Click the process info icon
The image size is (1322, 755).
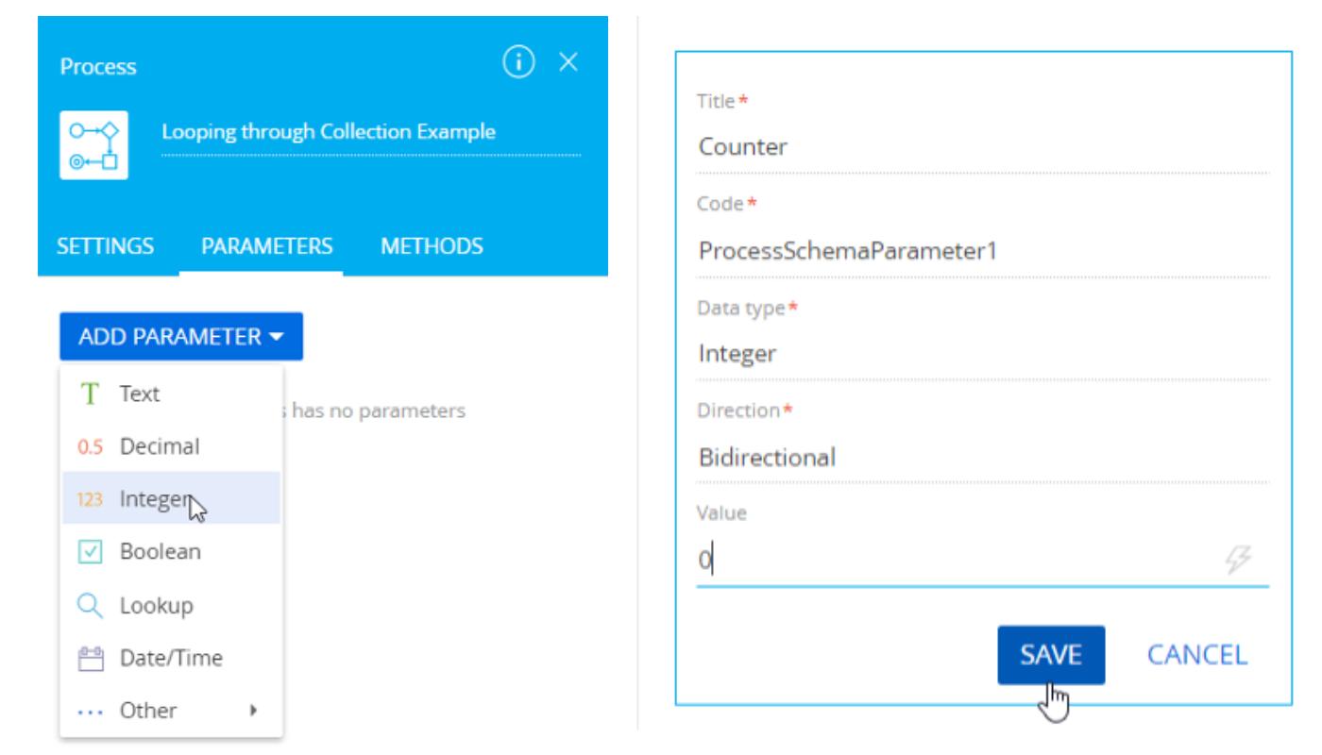523,64
